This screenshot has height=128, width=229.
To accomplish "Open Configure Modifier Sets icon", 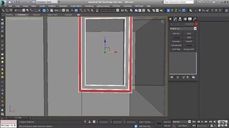I will [x=194, y=77].
